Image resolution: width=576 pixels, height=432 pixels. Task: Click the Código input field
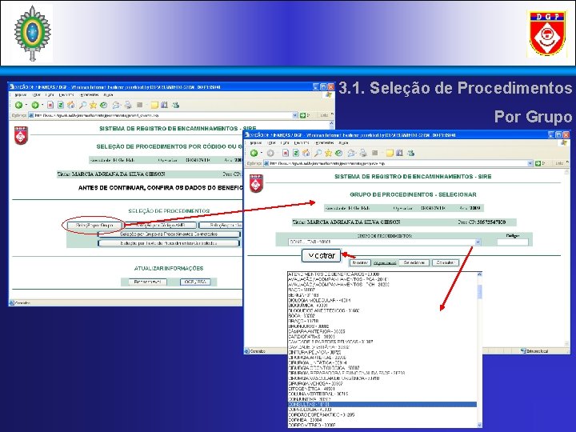513,242
